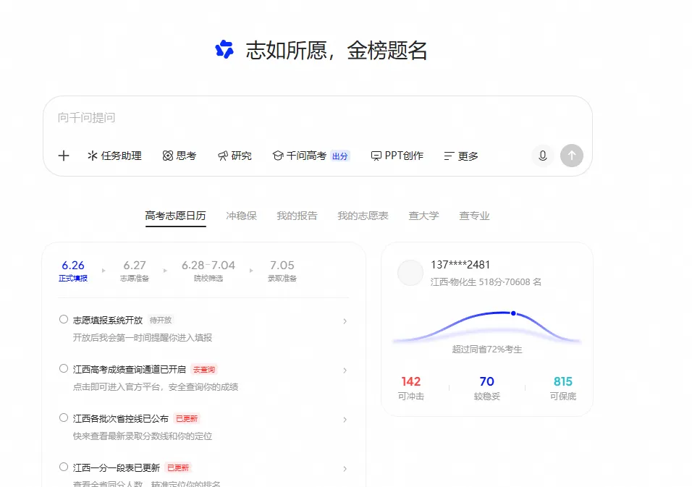This screenshot has width=692, height=487.
Task: View the 815 可保底 schools
Action: click(x=562, y=388)
